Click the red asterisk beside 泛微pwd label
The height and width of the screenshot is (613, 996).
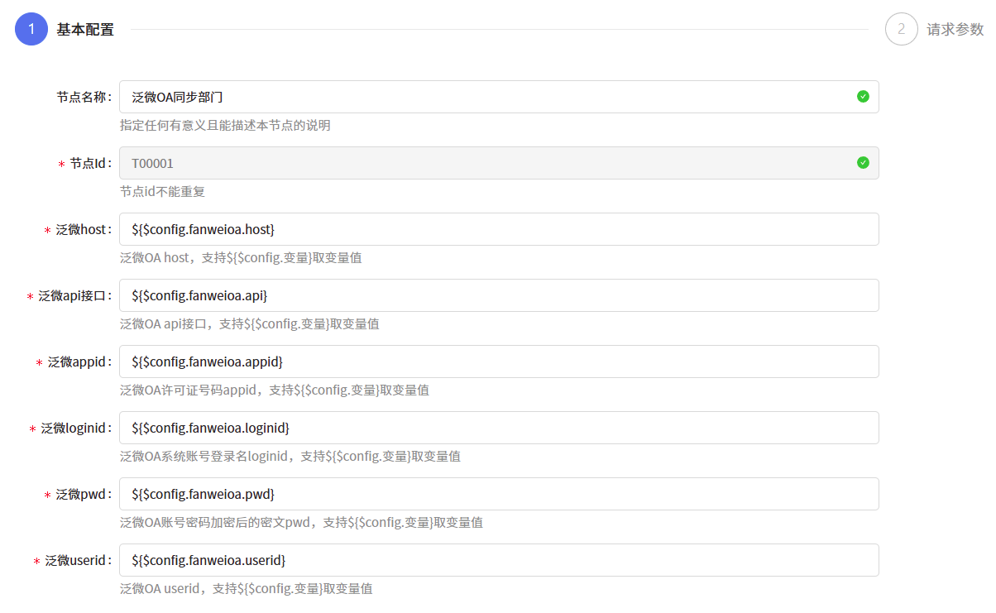[x=50, y=494]
